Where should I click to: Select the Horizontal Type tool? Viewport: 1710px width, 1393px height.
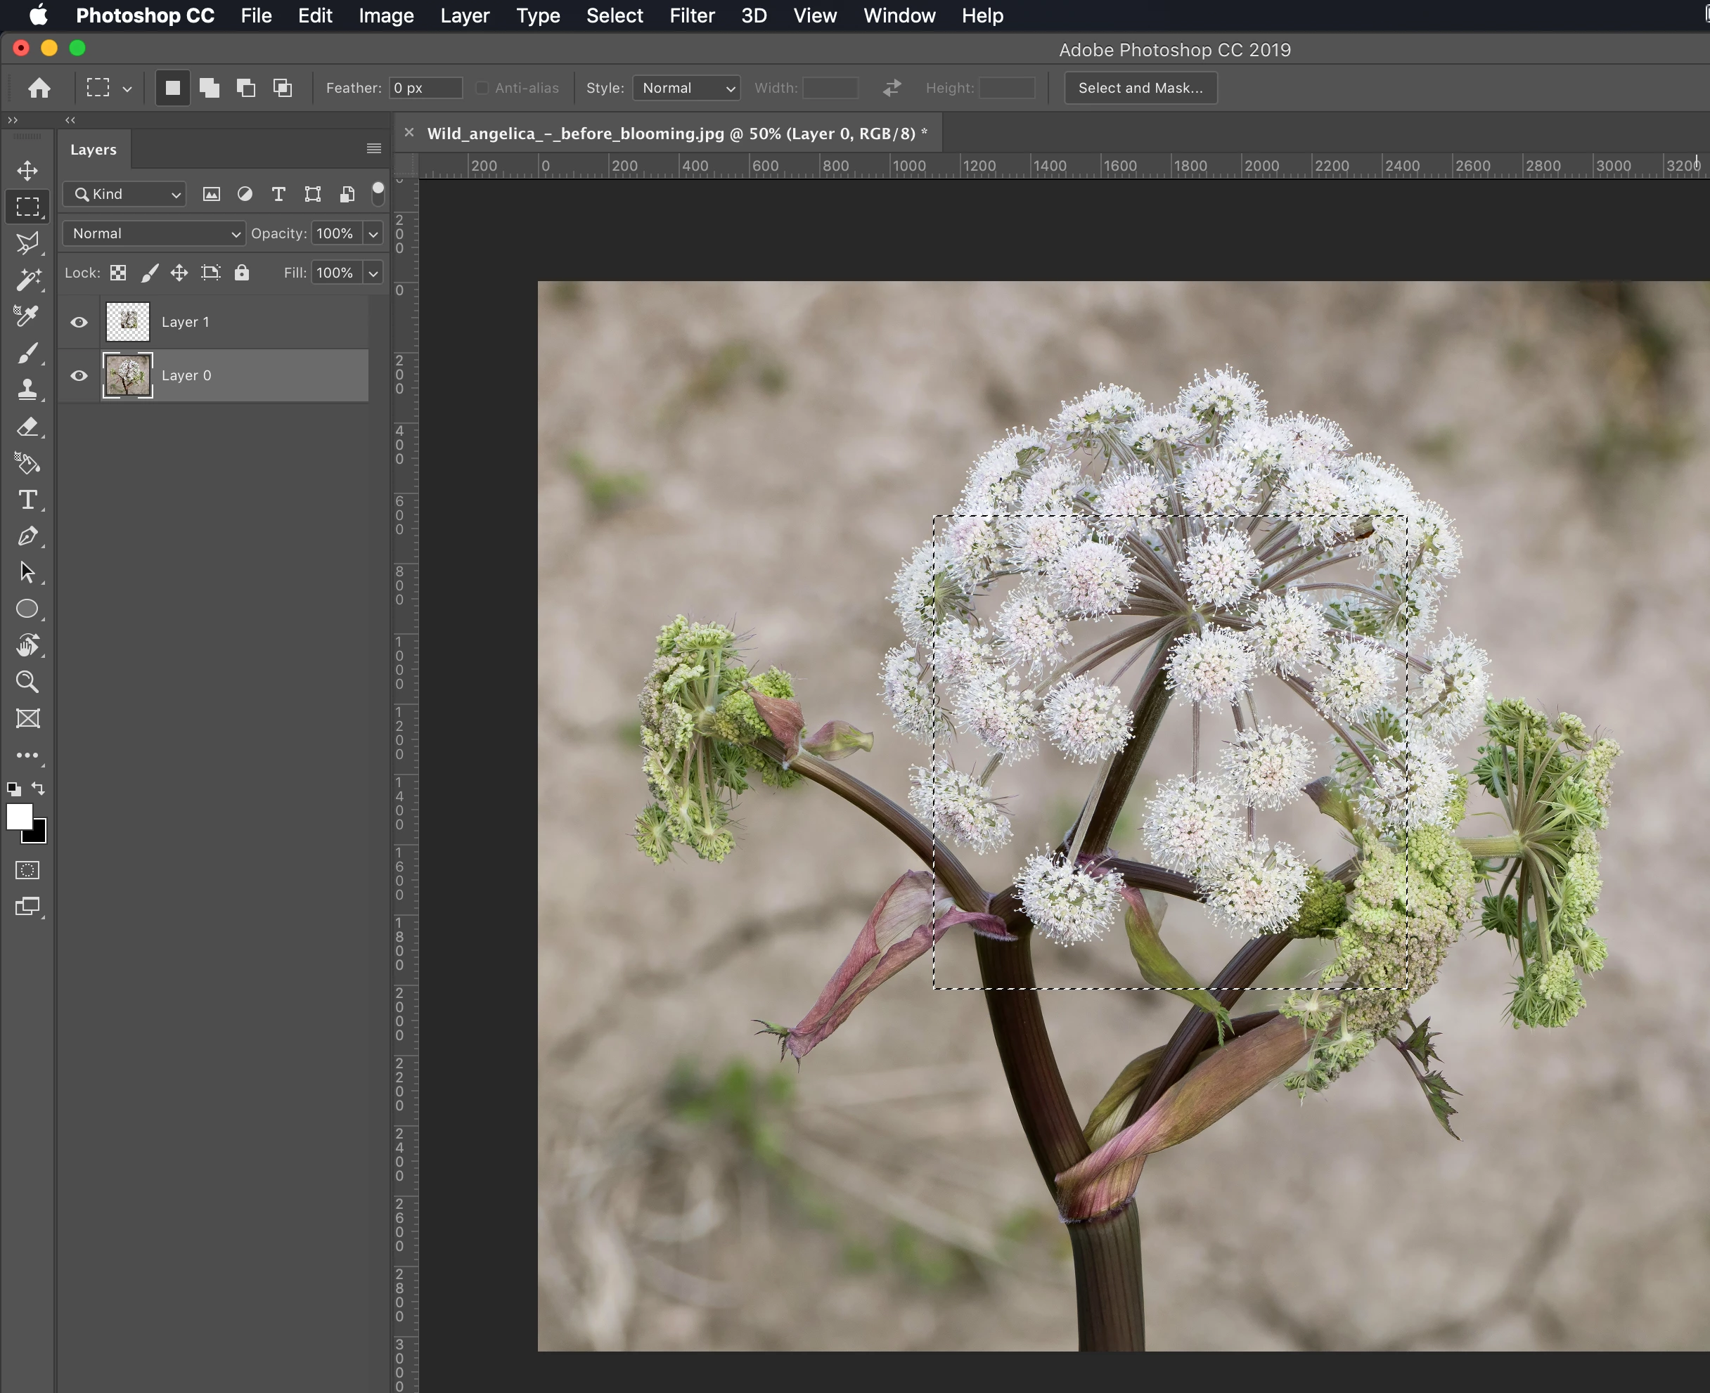click(x=27, y=499)
